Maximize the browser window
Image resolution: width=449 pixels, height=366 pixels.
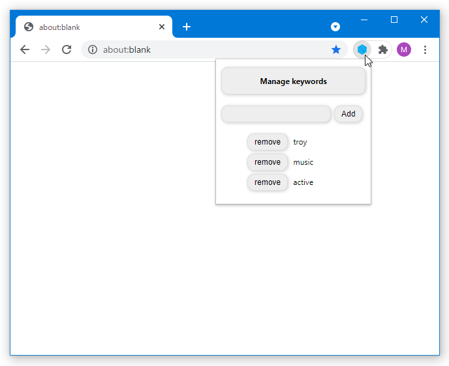pos(394,20)
